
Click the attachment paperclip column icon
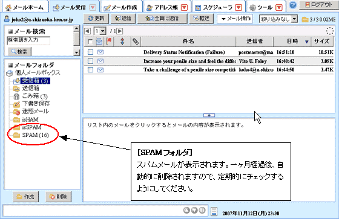(x=136, y=41)
